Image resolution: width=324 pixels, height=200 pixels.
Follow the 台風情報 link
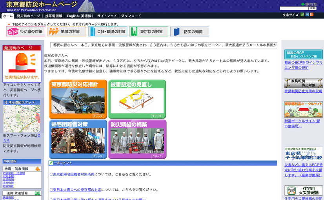point(8,180)
